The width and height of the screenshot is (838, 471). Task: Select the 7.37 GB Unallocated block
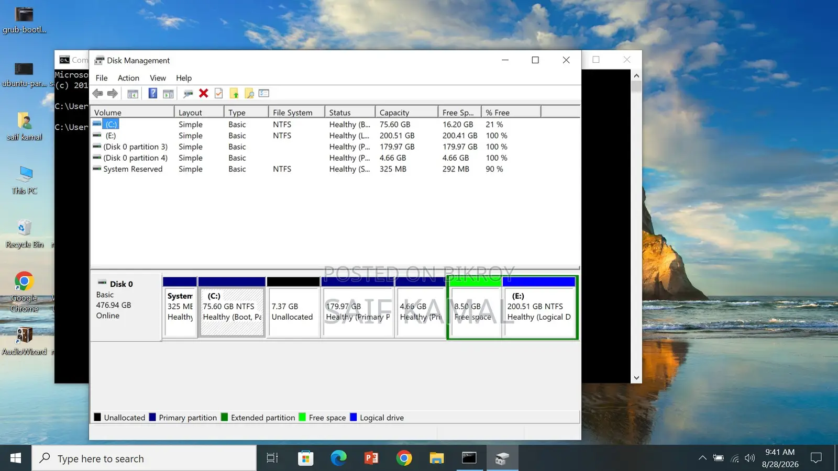pyautogui.click(x=293, y=308)
